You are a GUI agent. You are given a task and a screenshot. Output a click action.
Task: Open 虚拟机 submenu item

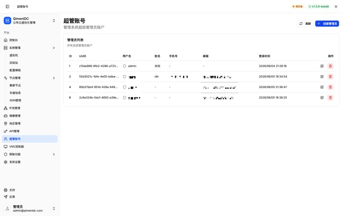[x=14, y=55]
